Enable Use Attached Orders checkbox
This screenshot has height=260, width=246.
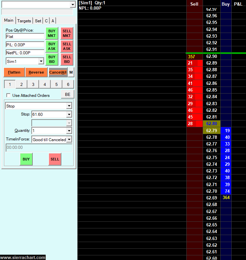[x=8, y=95]
